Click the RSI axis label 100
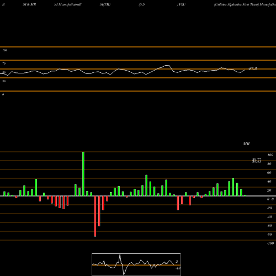Viewport: 276px width, 276px height. click(4, 50)
